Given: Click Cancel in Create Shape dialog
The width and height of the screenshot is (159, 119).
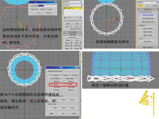Looking at the screenshot, I should click(48, 13).
